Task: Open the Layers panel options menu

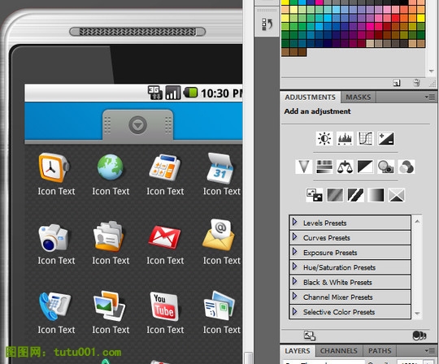Action: pyautogui.click(x=430, y=350)
